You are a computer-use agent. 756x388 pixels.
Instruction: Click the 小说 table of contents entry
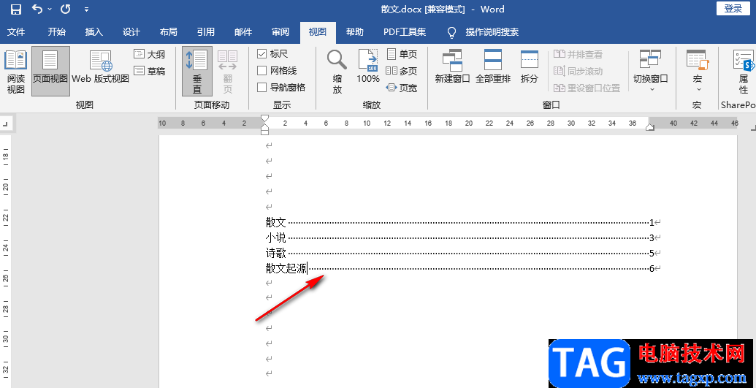point(276,237)
